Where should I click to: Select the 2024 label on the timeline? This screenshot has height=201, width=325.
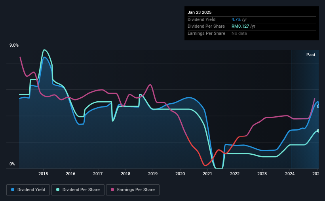[x=289, y=174]
